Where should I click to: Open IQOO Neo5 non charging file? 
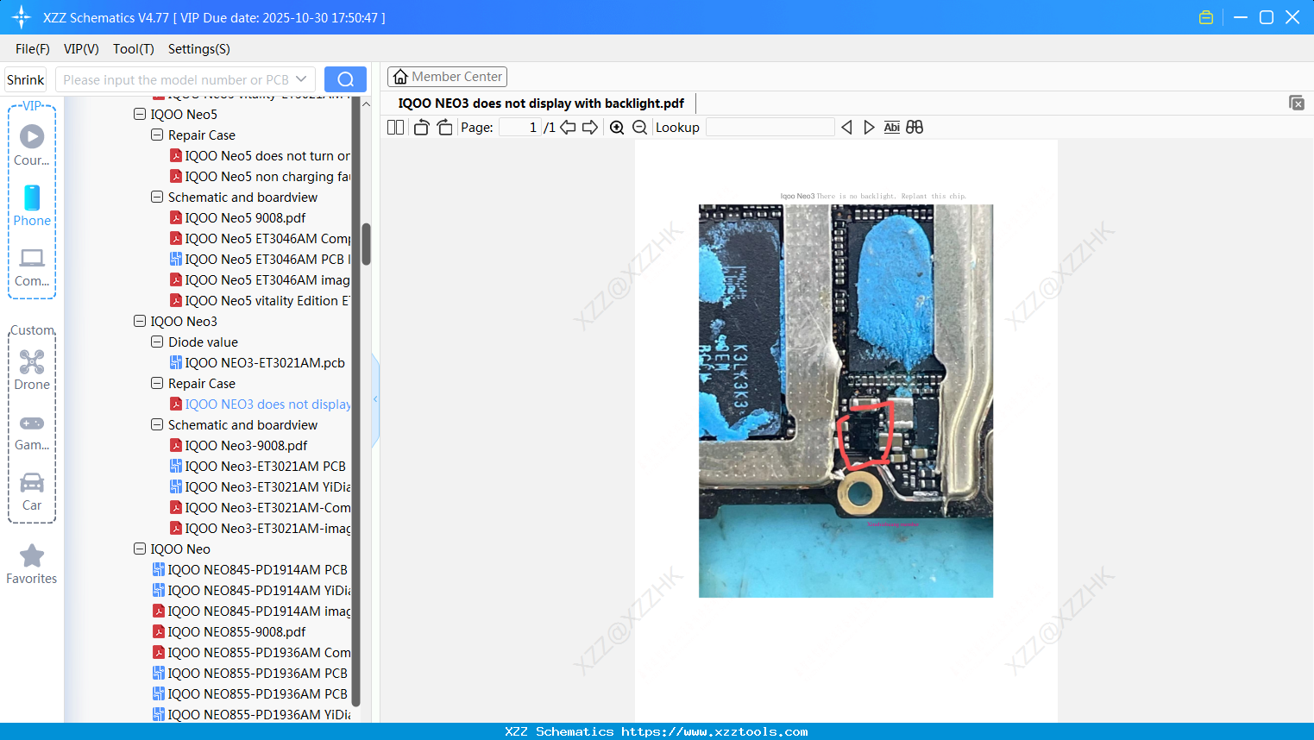pyautogui.click(x=260, y=176)
